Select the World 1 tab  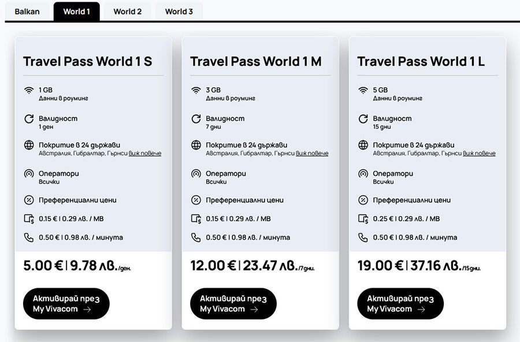tap(77, 12)
